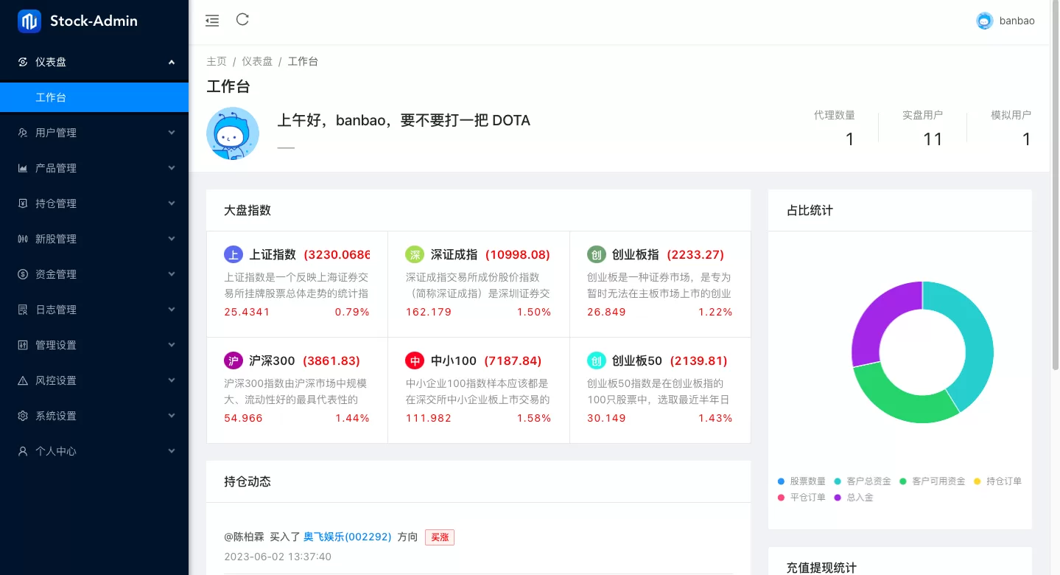The image size is (1060, 575).
Task: Go to 主页 breadcrumb link
Action: [x=217, y=61]
